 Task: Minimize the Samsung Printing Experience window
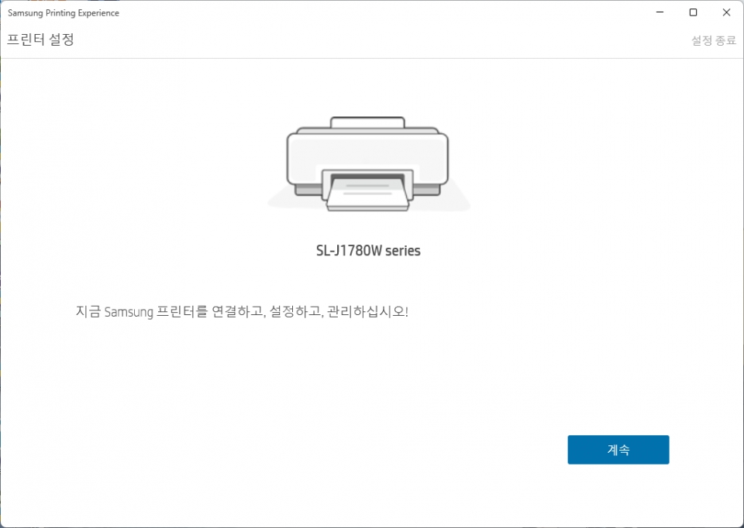(660, 12)
